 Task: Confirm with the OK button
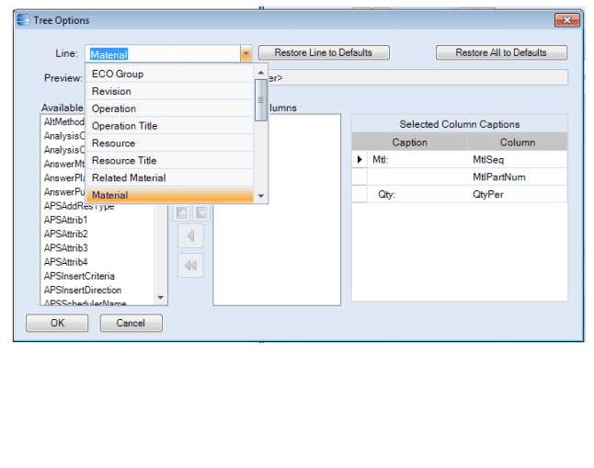pyautogui.click(x=57, y=324)
